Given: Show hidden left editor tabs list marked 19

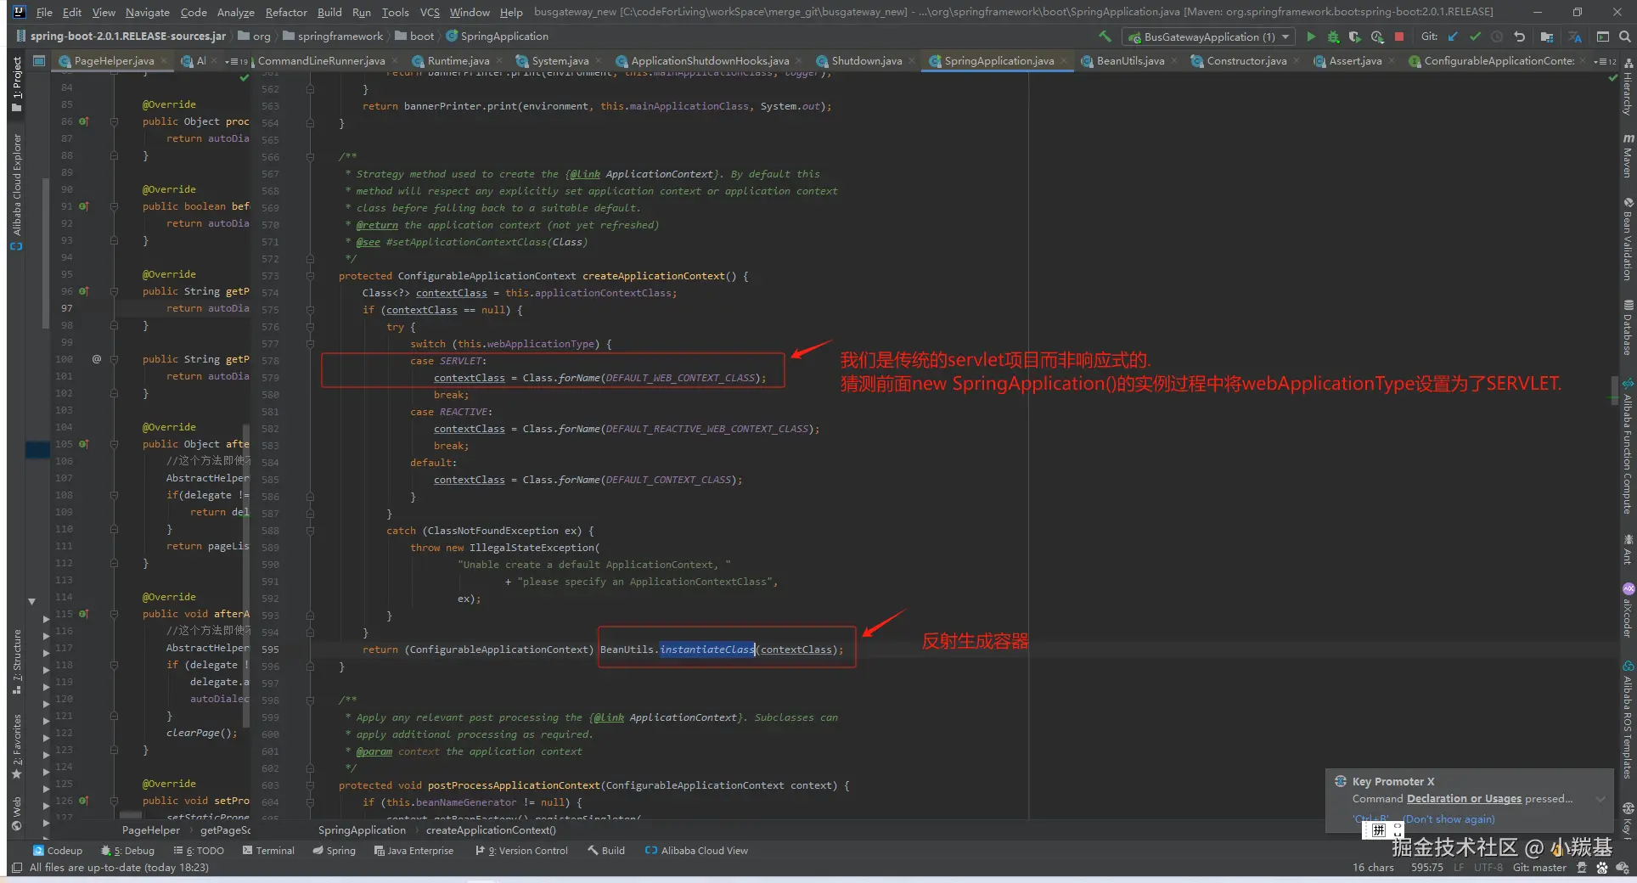Looking at the screenshot, I should [236, 61].
